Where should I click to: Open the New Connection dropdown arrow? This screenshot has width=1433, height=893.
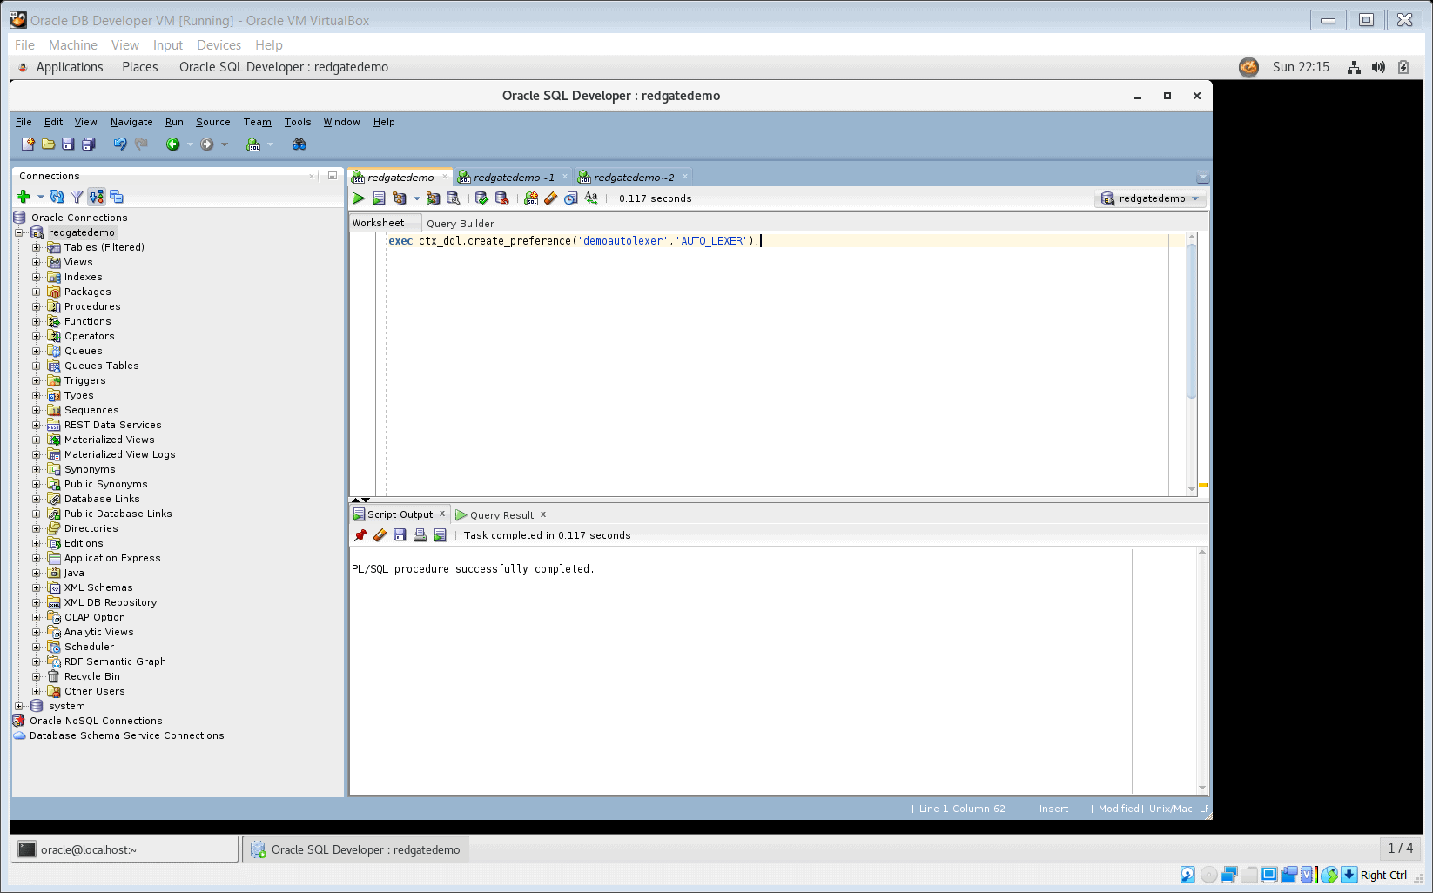click(40, 197)
